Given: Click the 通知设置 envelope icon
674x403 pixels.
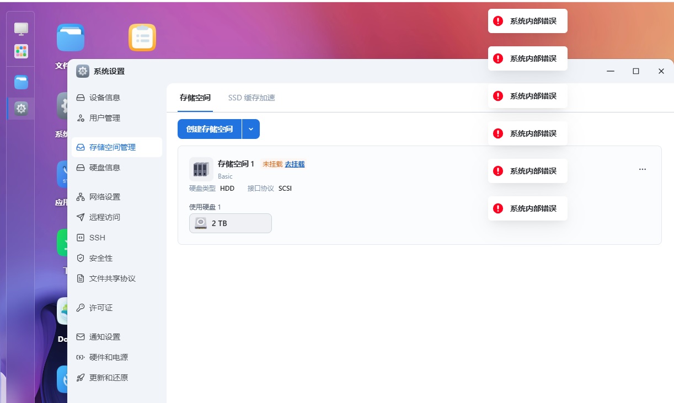Looking at the screenshot, I should (x=81, y=337).
